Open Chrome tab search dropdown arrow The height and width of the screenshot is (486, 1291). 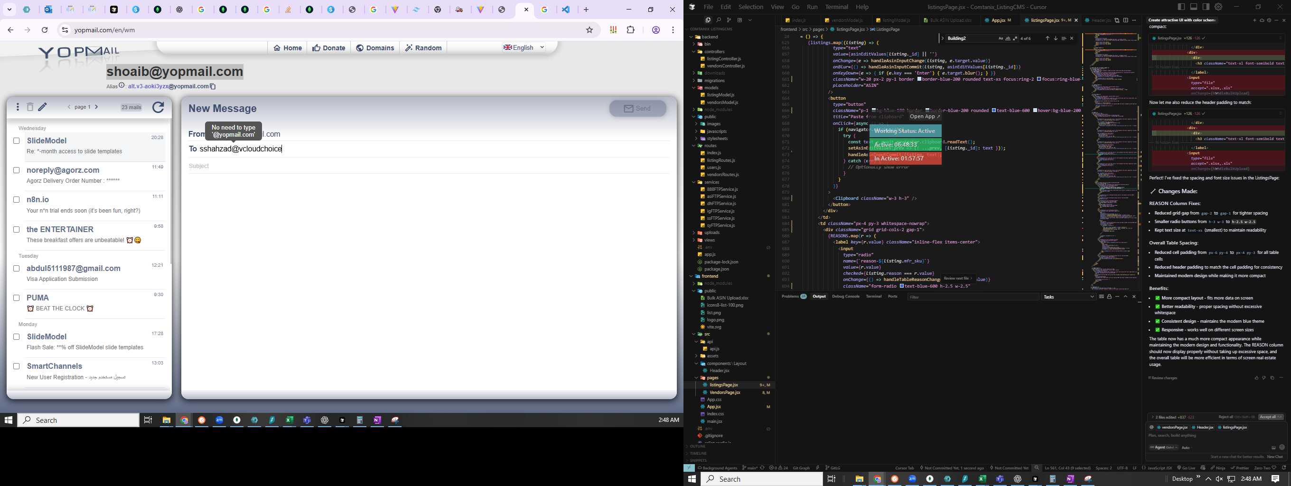9,9
